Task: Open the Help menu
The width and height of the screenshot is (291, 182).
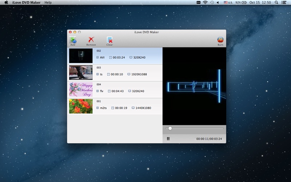Action: coord(48,3)
